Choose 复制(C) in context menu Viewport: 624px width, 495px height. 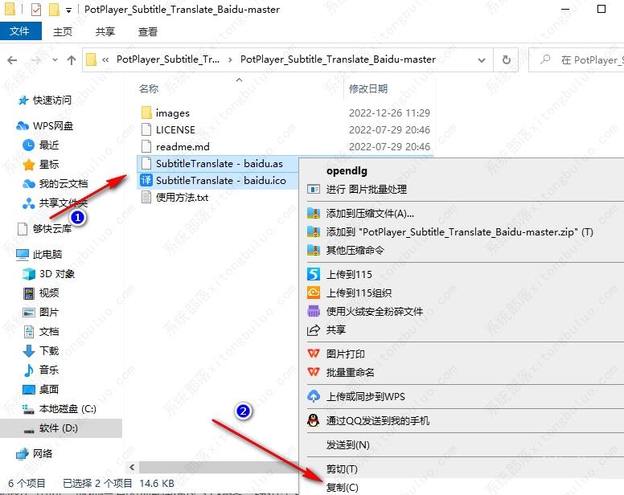point(343,488)
